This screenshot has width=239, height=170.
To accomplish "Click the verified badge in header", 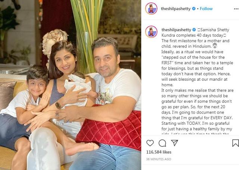I will tap(194, 9).
